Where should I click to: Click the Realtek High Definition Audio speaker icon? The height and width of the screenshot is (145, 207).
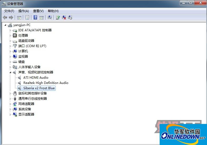(x=19, y=83)
